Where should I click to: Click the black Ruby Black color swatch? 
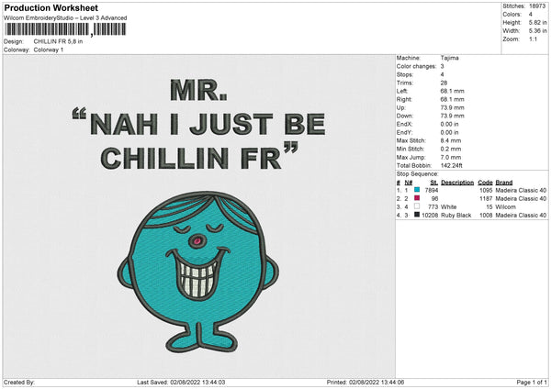point(417,215)
